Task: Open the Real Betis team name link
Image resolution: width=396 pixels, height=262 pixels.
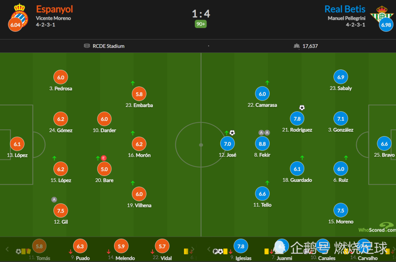Action: [x=345, y=9]
